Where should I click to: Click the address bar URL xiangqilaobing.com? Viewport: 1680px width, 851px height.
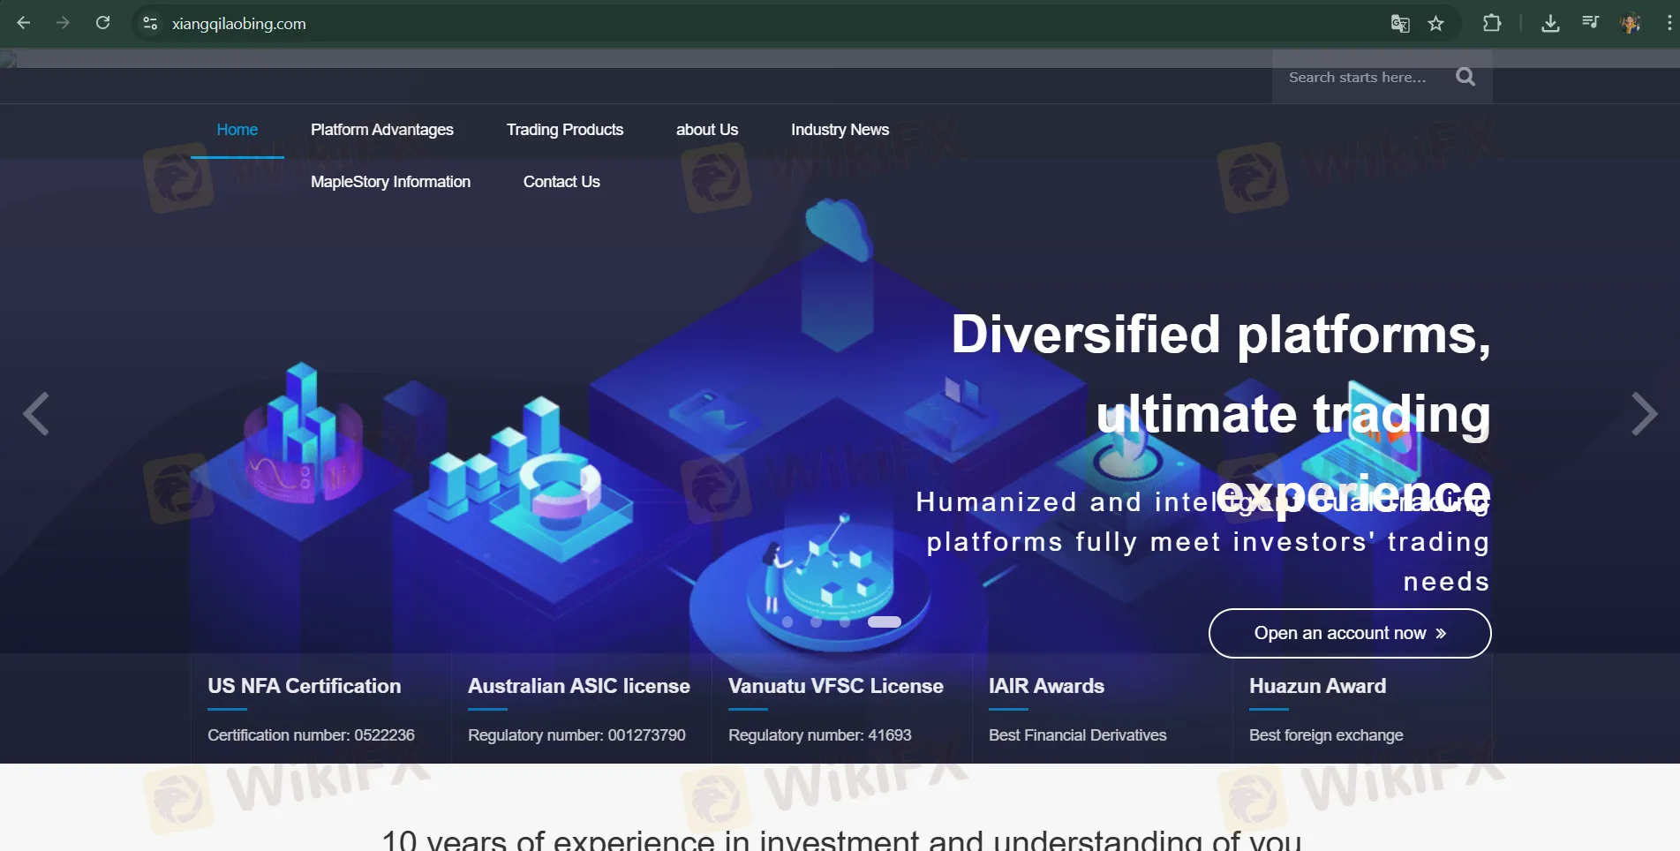[239, 24]
